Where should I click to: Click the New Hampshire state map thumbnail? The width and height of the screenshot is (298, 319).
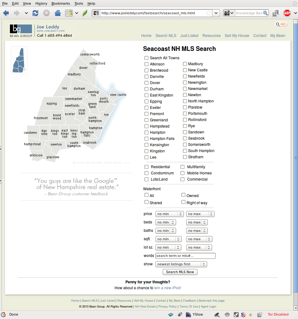(x=19, y=60)
